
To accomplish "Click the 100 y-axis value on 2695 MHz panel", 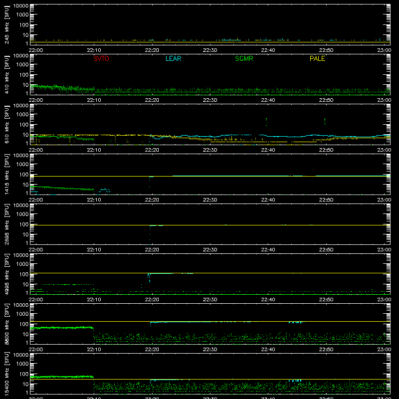I will [x=24, y=224].
